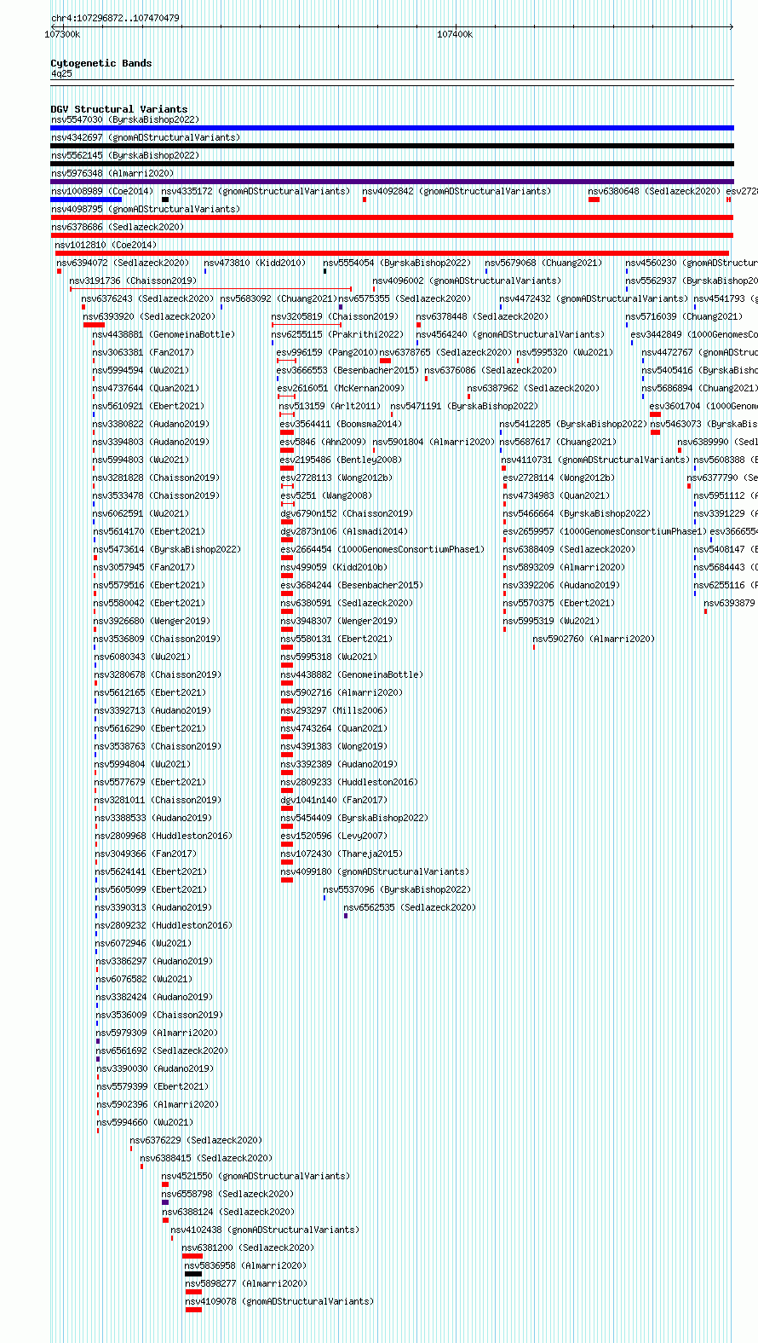Click nsv5471191 (ByrskaBishop2022) label
The width and height of the screenshot is (758, 1343).
(464, 407)
